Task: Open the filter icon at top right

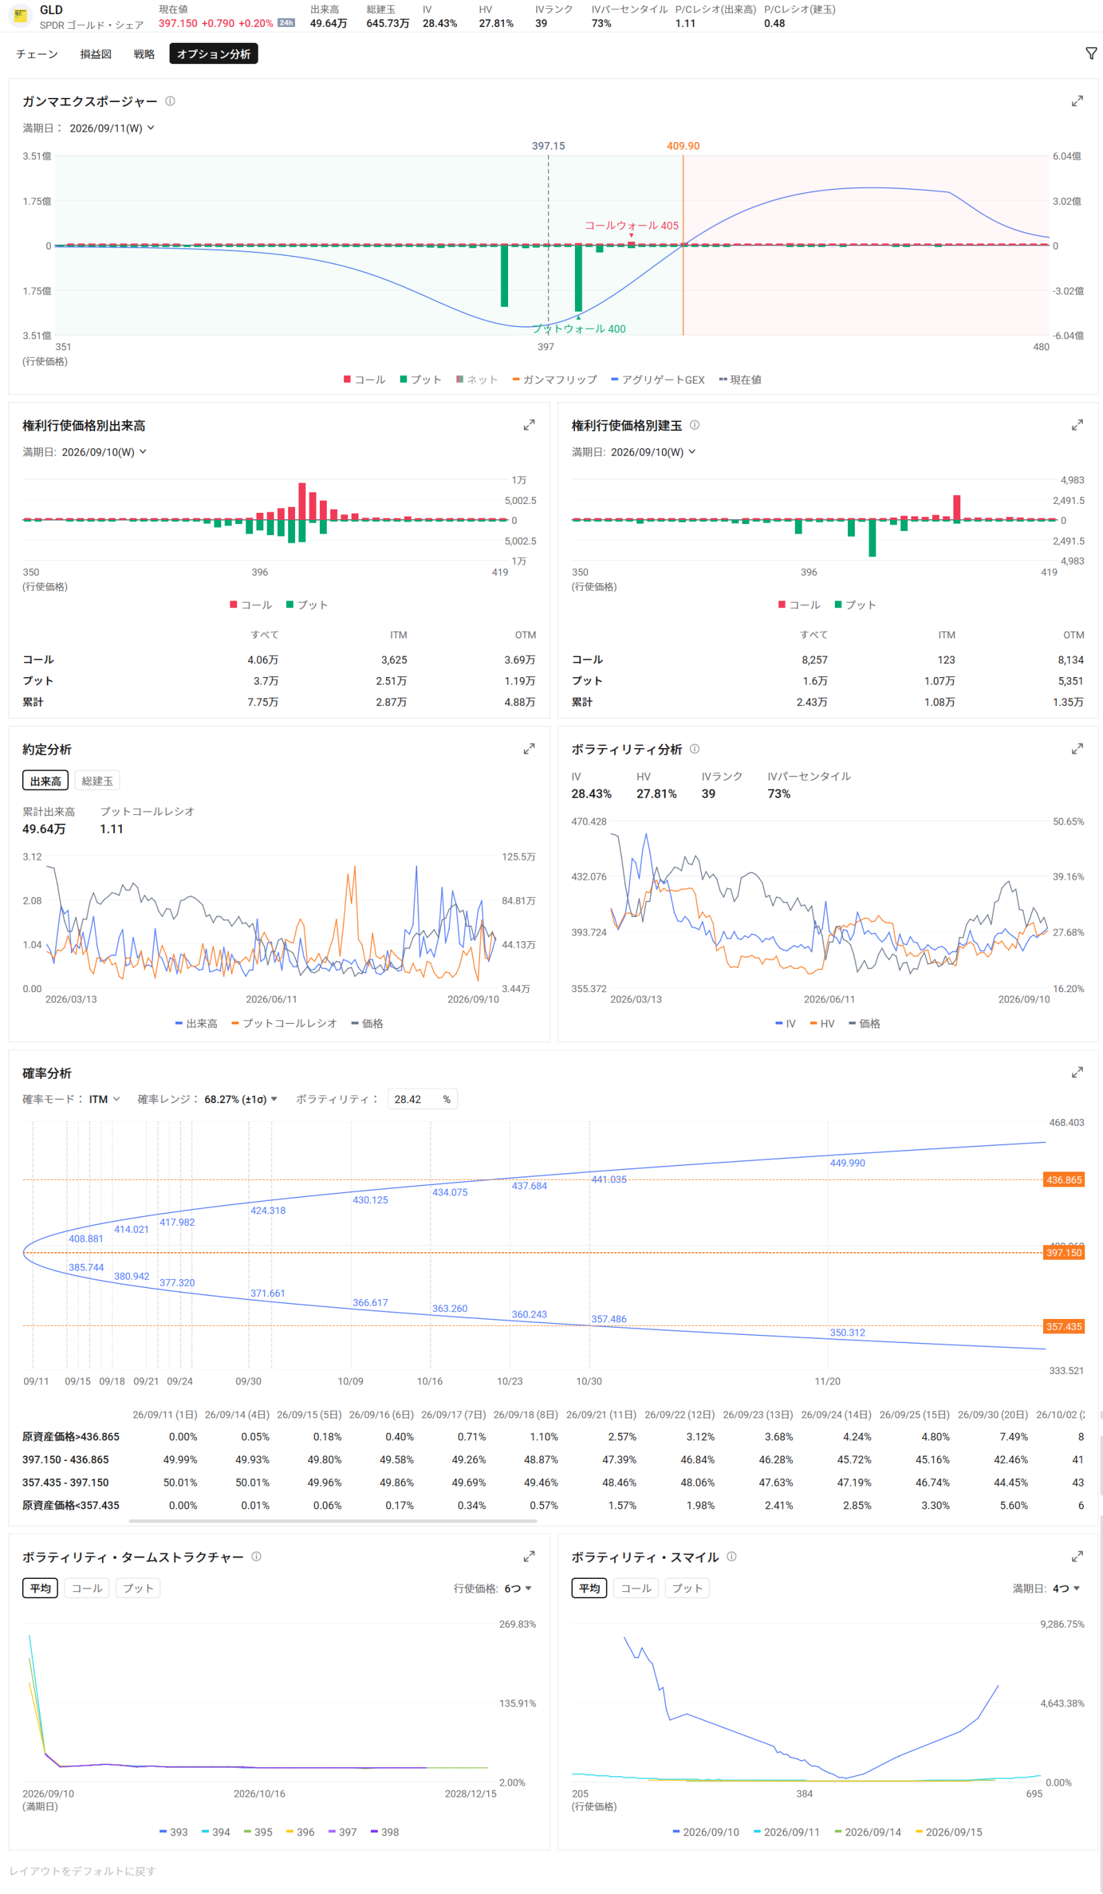Action: (x=1091, y=53)
